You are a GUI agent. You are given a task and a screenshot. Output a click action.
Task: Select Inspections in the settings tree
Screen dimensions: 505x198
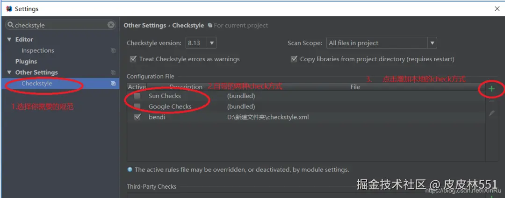(x=38, y=50)
